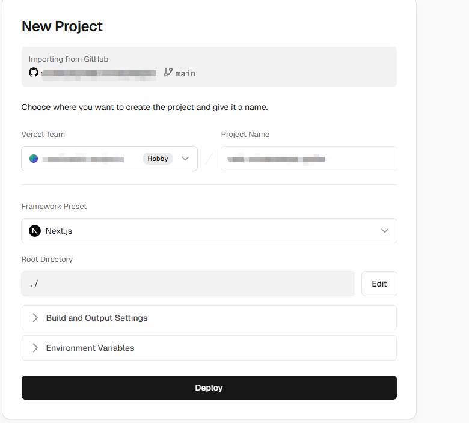The width and height of the screenshot is (469, 423).
Task: Click the git branch icon beside main
Action: tap(168, 73)
